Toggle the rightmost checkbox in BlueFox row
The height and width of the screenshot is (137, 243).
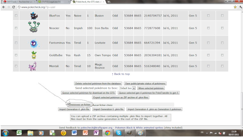[222, 16]
